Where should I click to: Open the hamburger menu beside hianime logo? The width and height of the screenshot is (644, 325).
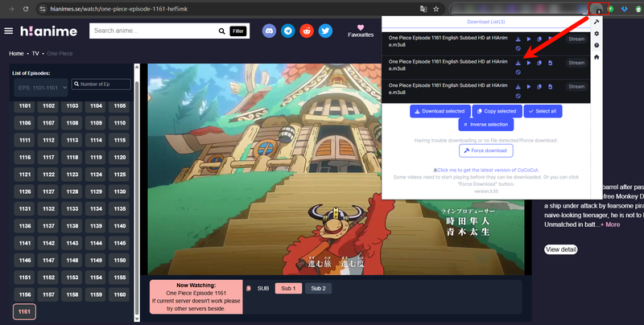tap(8, 31)
